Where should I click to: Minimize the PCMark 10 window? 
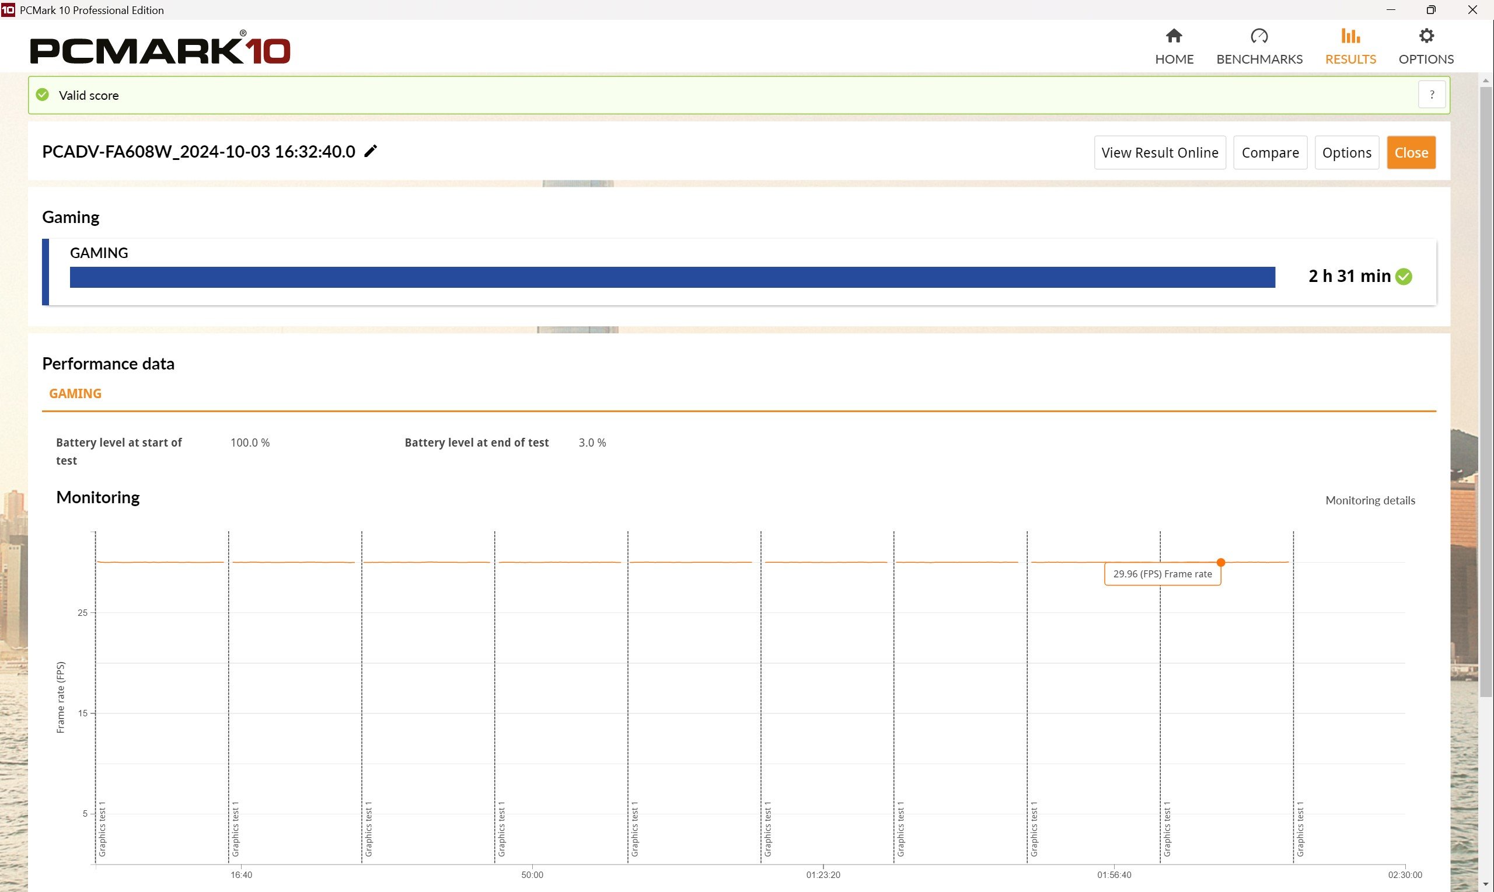click(1391, 9)
